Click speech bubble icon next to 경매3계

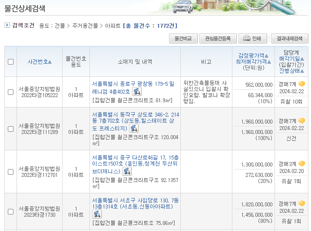(x=302, y=164)
